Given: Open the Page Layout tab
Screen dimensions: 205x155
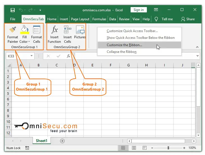Looking at the screenshot, I should (x=80, y=19).
